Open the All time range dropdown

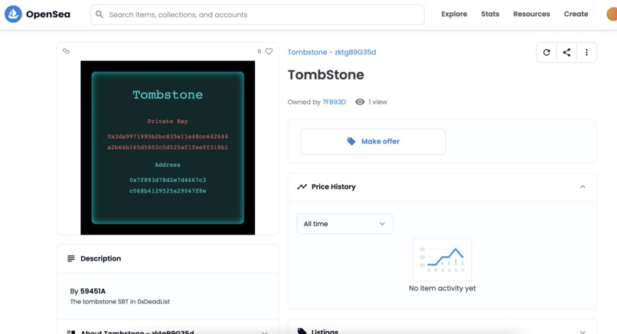345,224
